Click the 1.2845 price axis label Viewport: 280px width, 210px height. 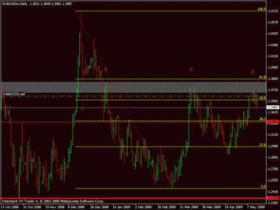pos(273,157)
